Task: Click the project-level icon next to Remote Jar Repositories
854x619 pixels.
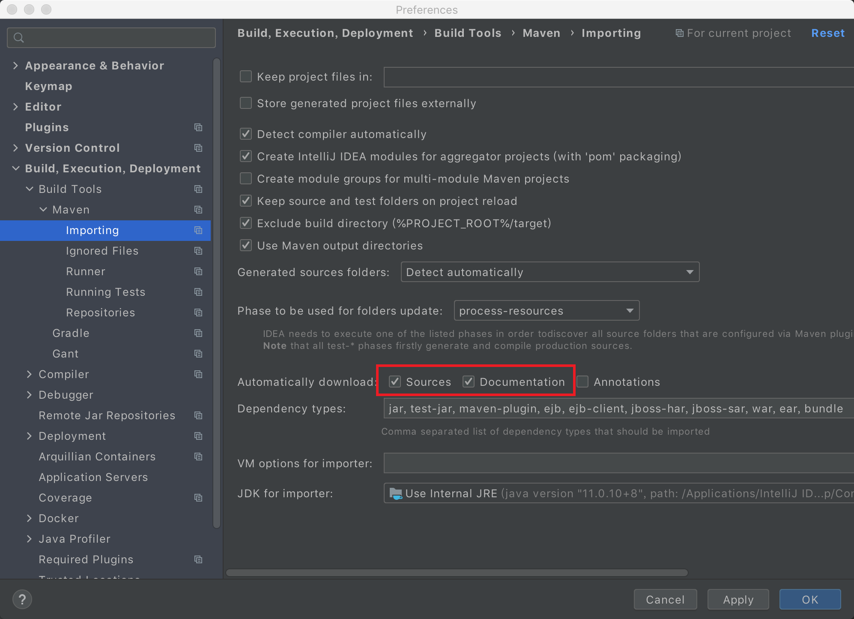Action: click(198, 415)
